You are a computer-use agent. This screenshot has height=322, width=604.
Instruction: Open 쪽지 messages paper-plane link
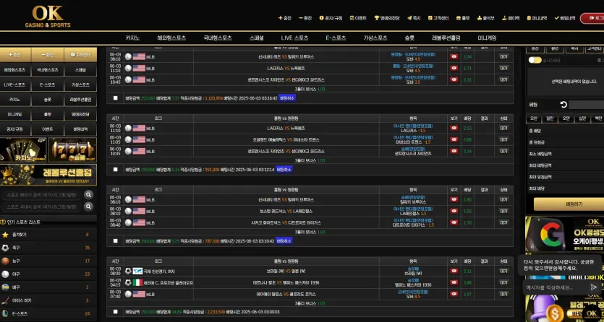tap(414, 18)
